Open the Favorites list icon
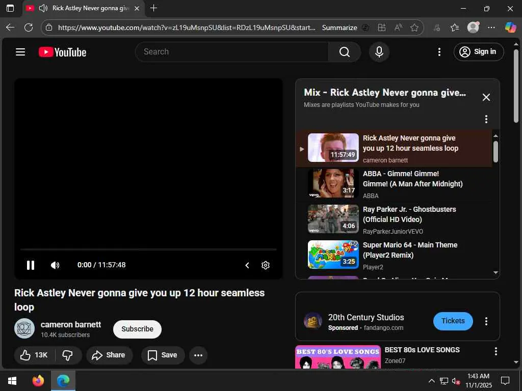Image resolution: width=522 pixels, height=391 pixels. point(454,27)
